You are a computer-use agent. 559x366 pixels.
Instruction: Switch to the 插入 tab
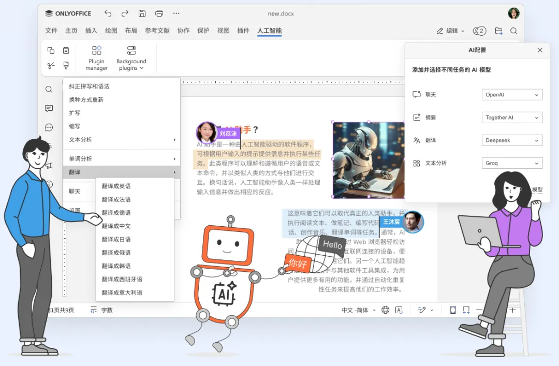point(91,31)
